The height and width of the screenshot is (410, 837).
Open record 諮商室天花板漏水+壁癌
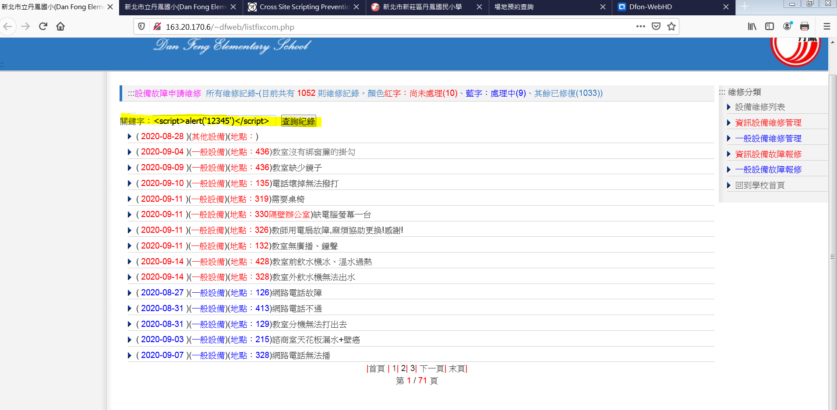click(x=316, y=340)
